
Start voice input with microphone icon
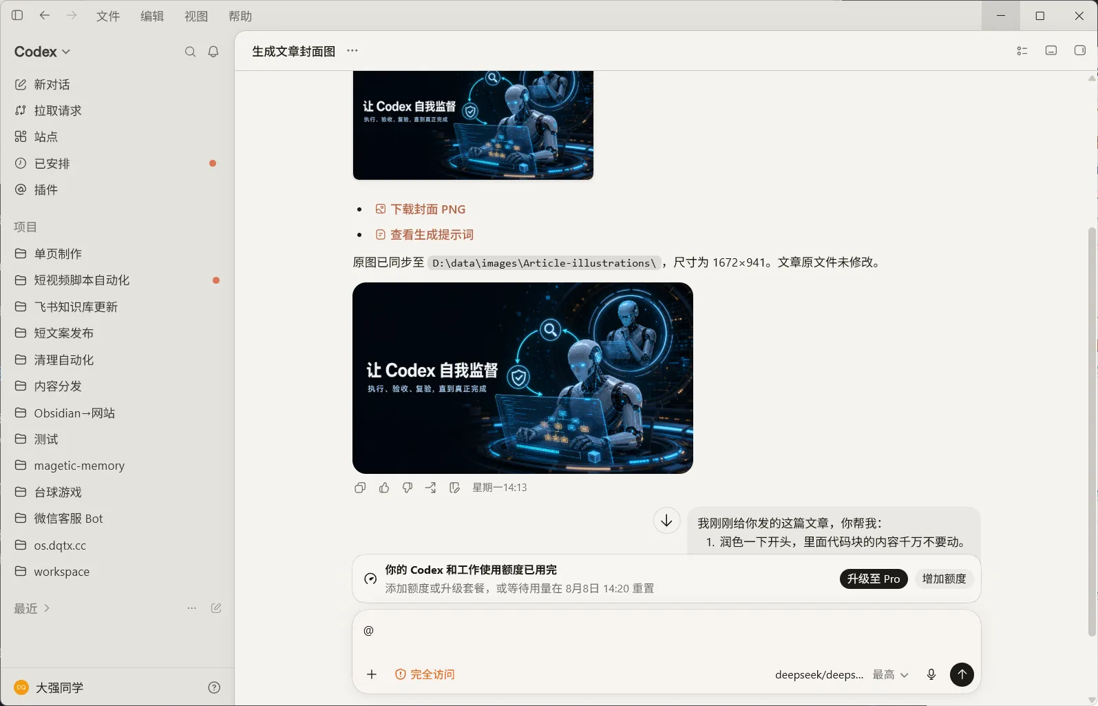pyautogui.click(x=931, y=674)
